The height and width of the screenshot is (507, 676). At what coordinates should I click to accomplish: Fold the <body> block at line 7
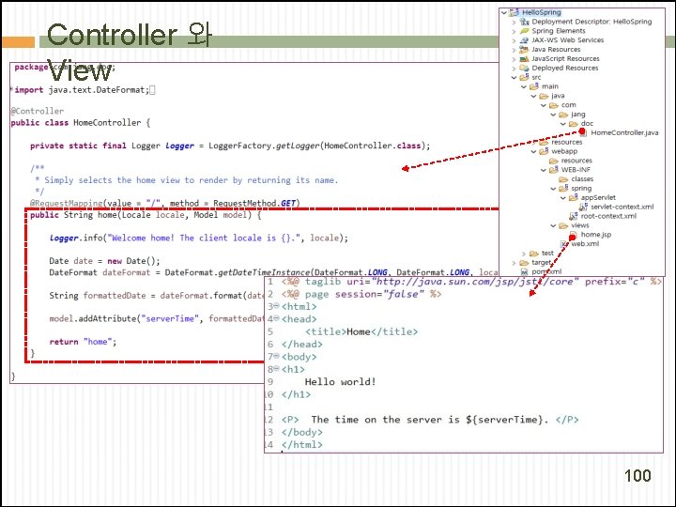(x=276, y=356)
